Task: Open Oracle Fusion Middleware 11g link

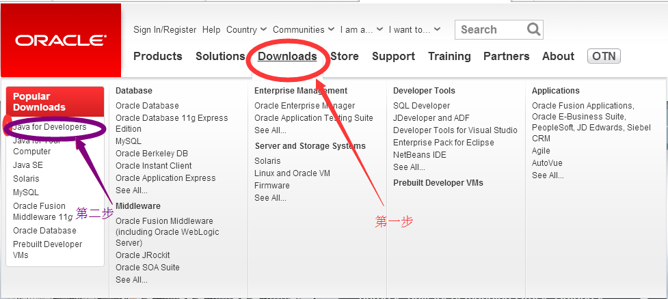Action: (43, 212)
